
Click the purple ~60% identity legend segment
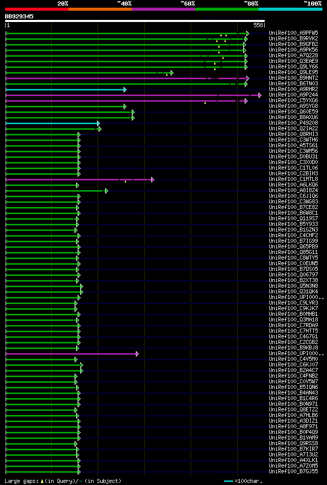coord(163,9)
